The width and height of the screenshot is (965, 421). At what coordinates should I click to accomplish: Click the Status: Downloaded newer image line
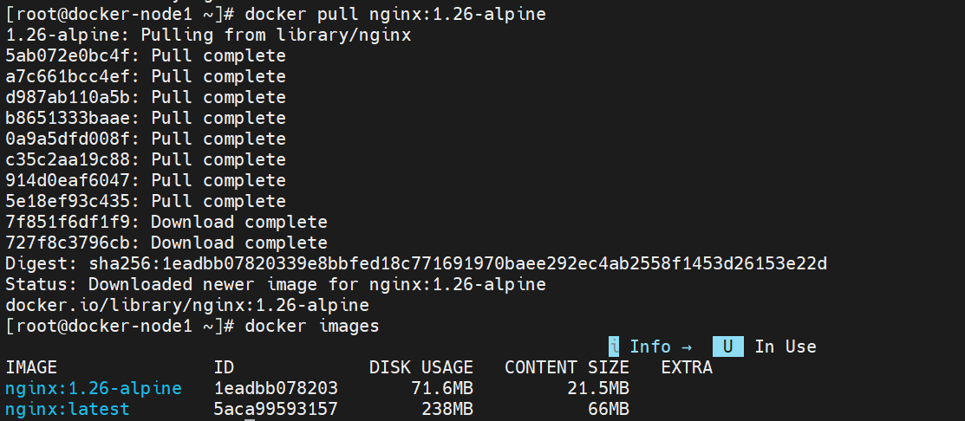click(276, 284)
